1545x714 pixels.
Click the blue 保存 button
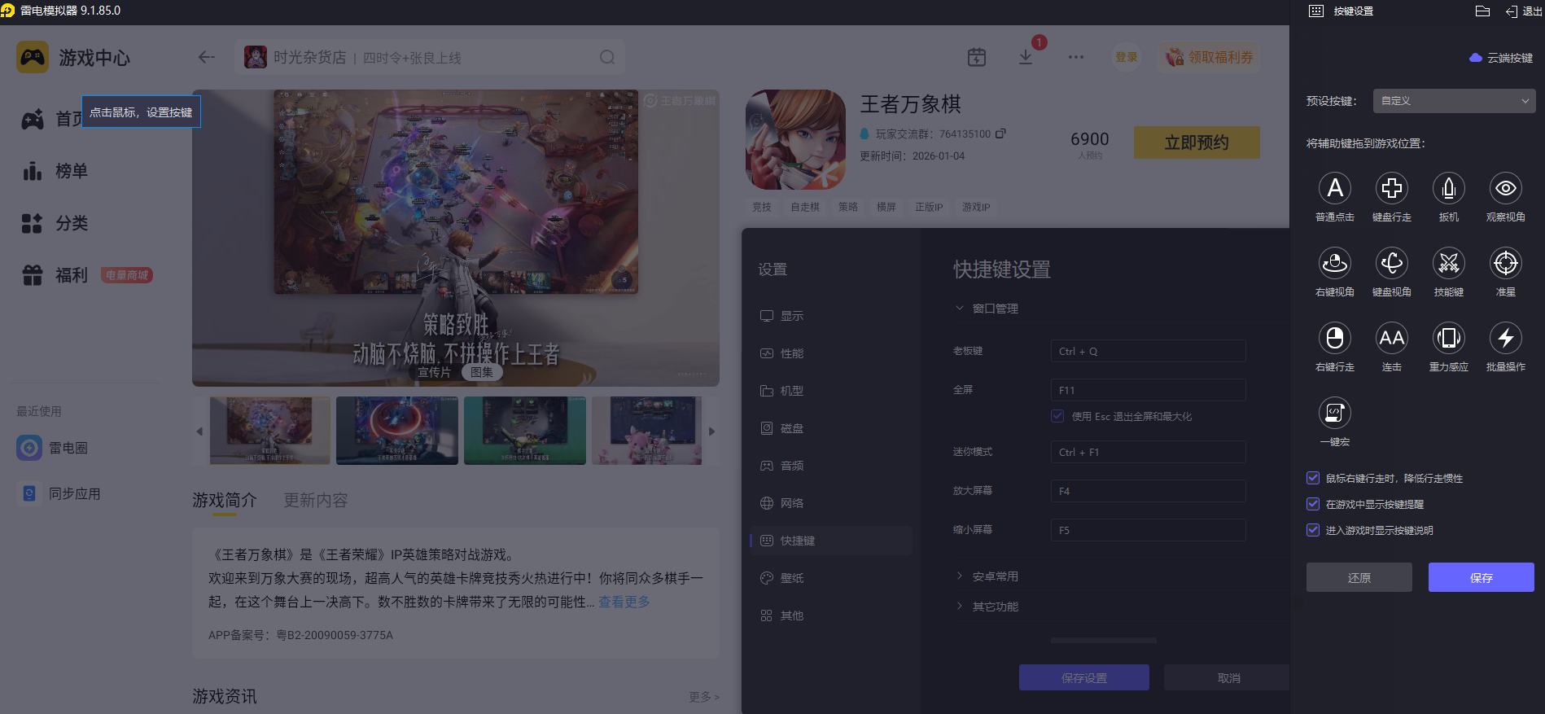pyautogui.click(x=1481, y=577)
